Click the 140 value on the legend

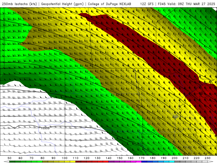108,158
